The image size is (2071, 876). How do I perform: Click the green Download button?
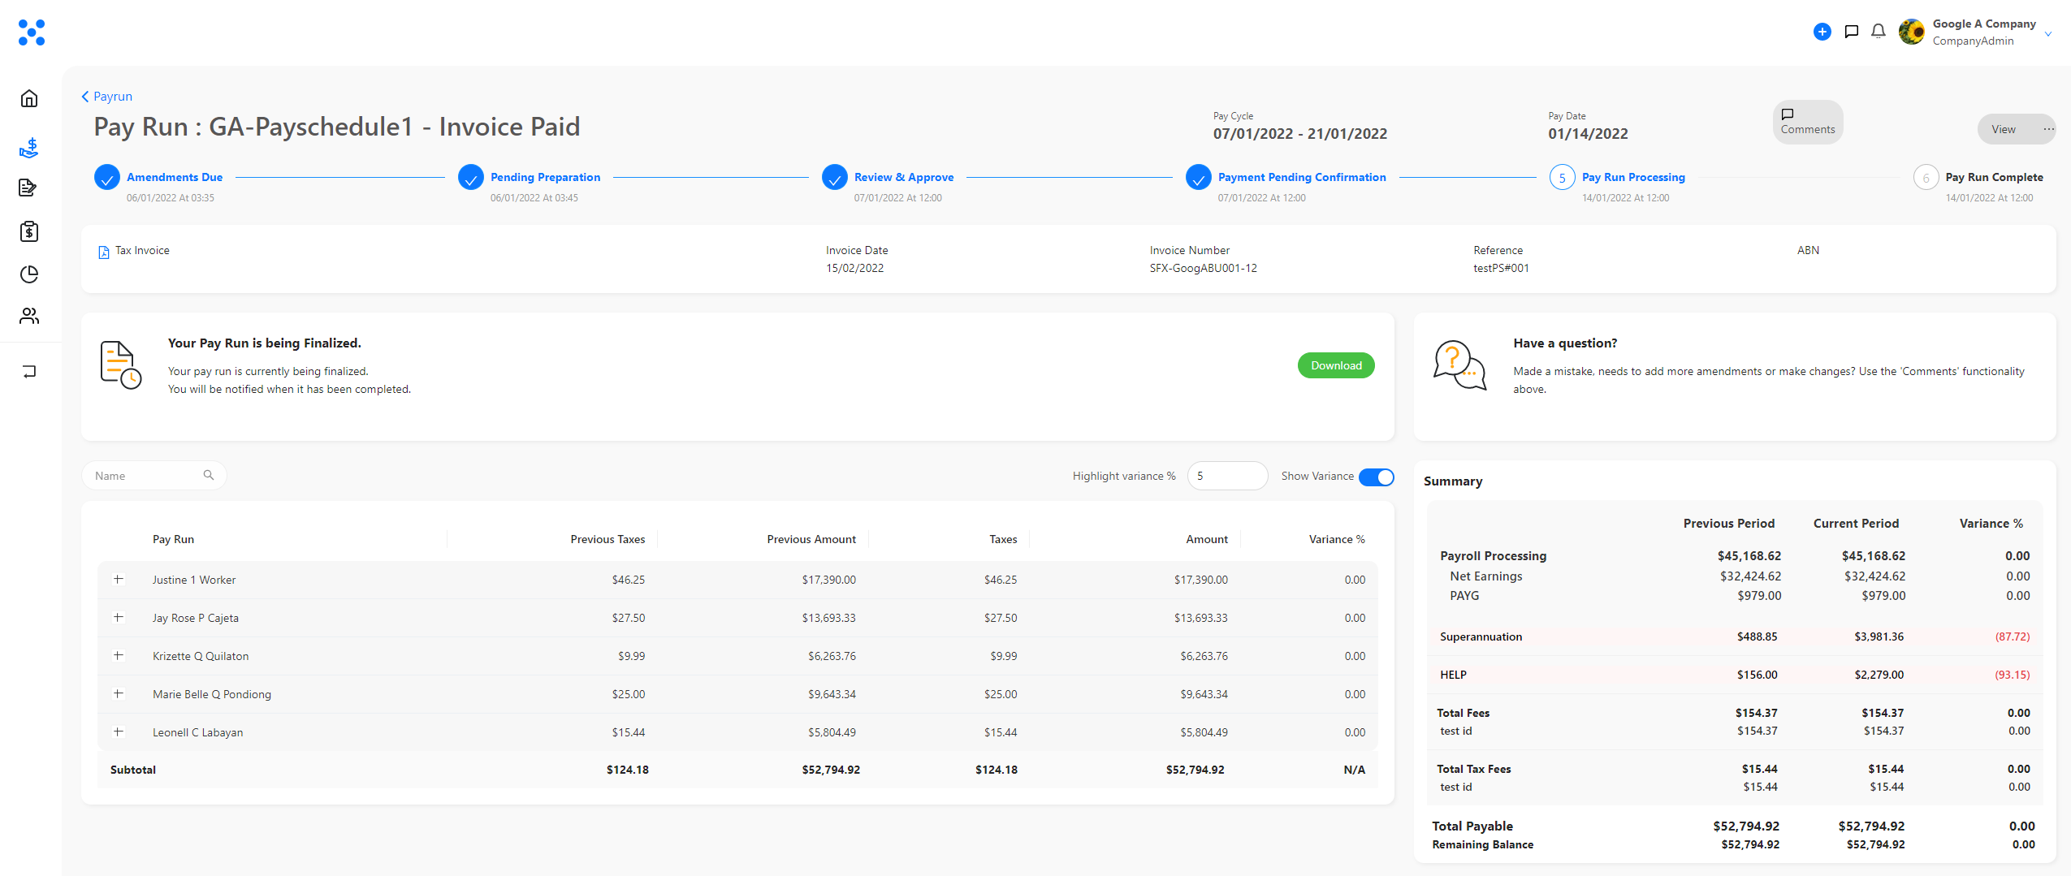tap(1336, 365)
